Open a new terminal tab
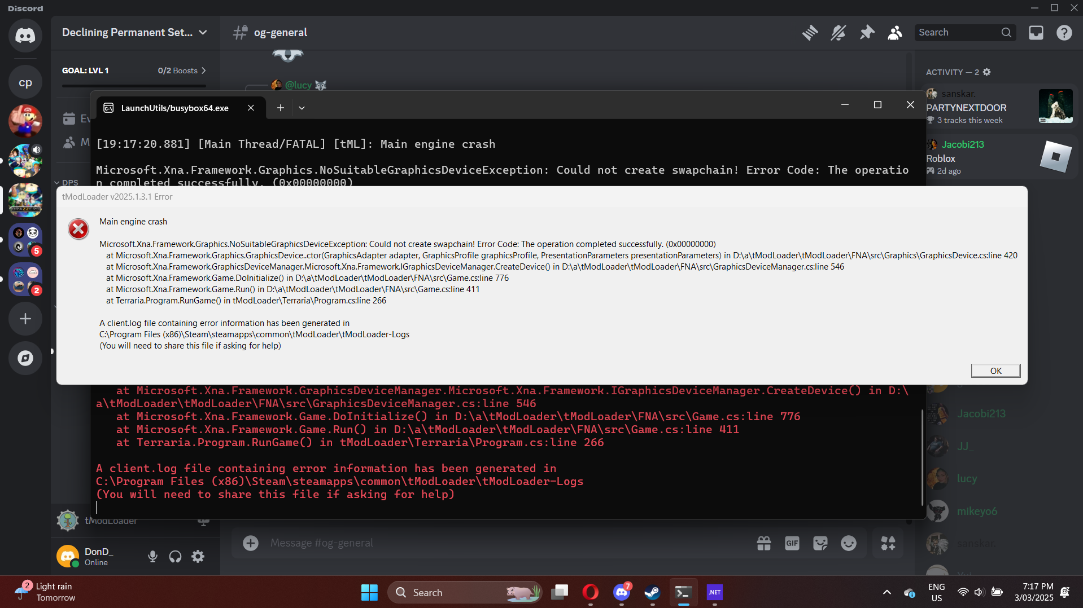1083x608 pixels. pyautogui.click(x=281, y=108)
